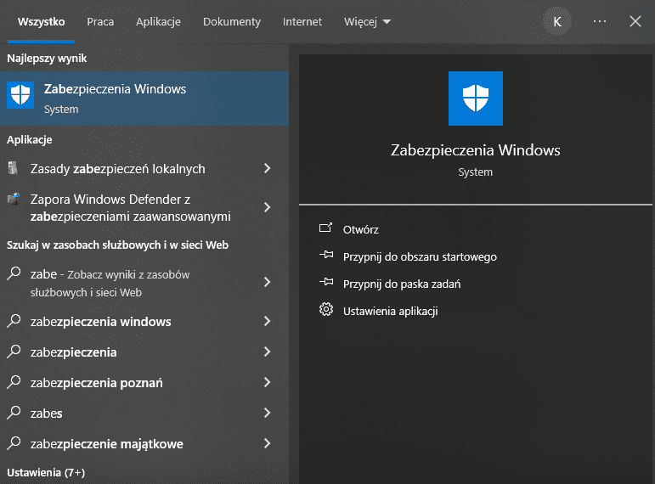
Task: Open the three-dots options menu
Action: (600, 21)
